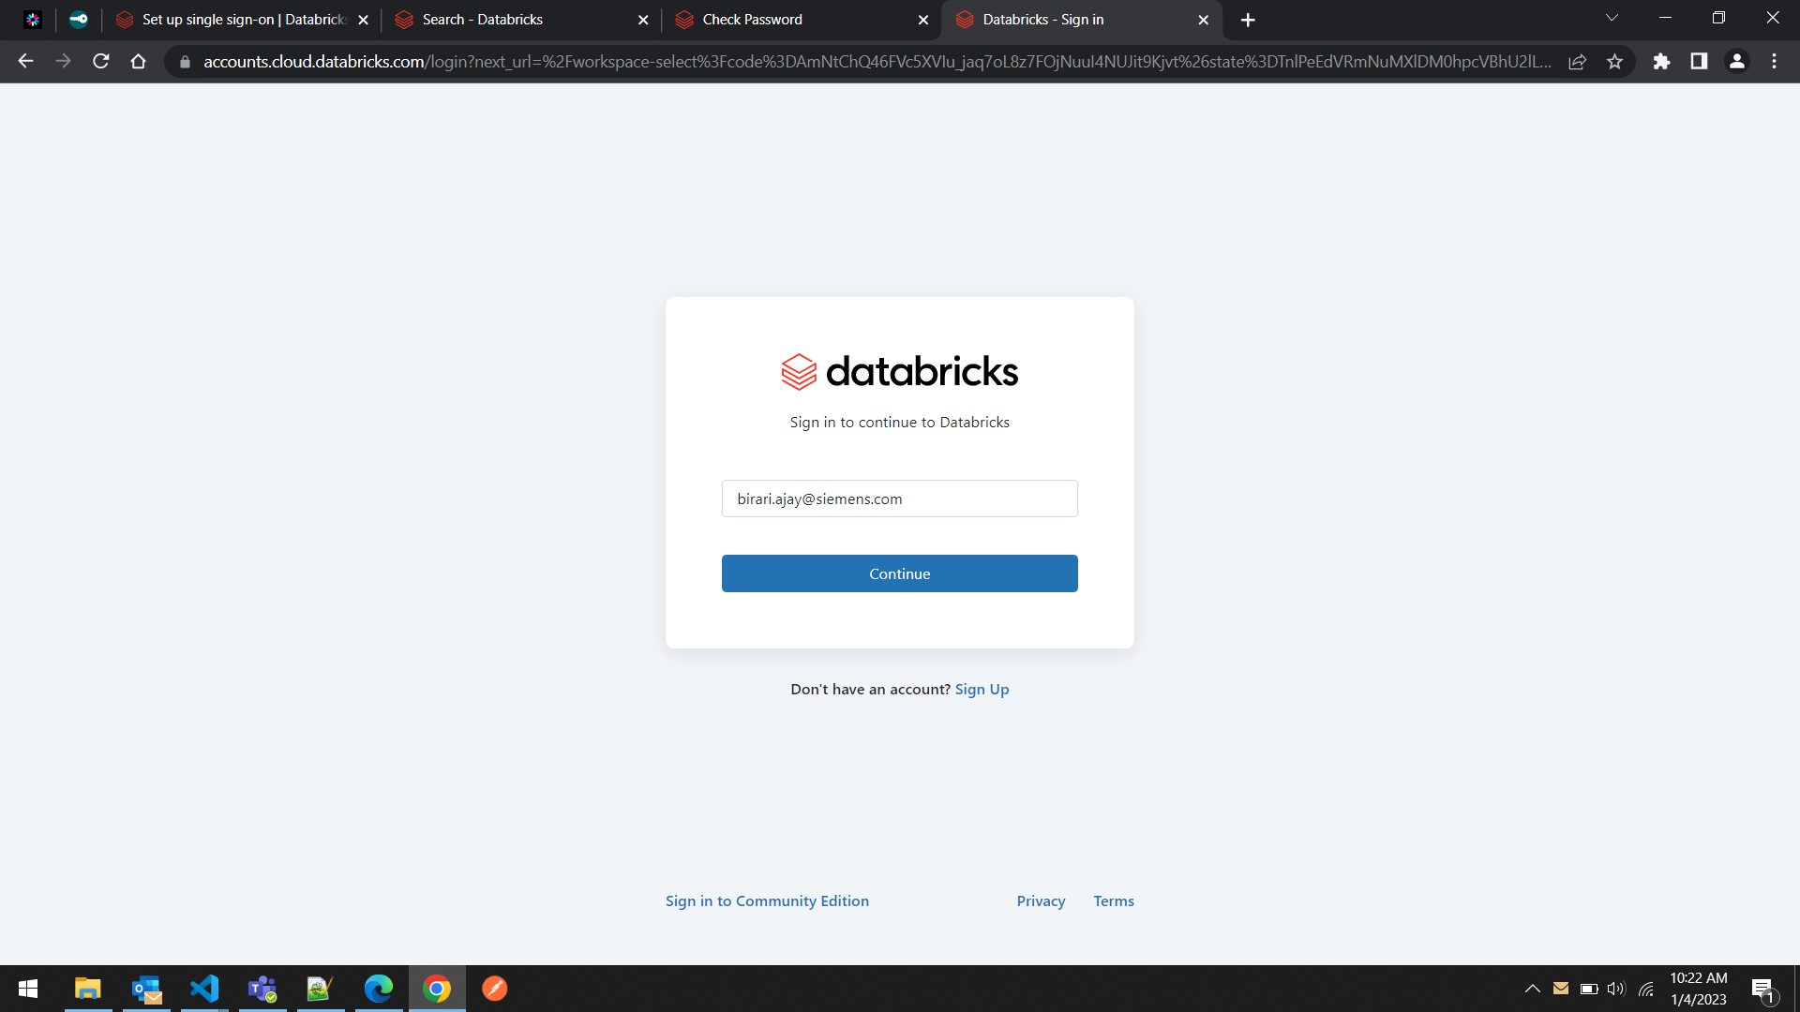Adjust volume via the speaker tray icon
The height and width of the screenshot is (1012, 1800).
(x=1616, y=989)
